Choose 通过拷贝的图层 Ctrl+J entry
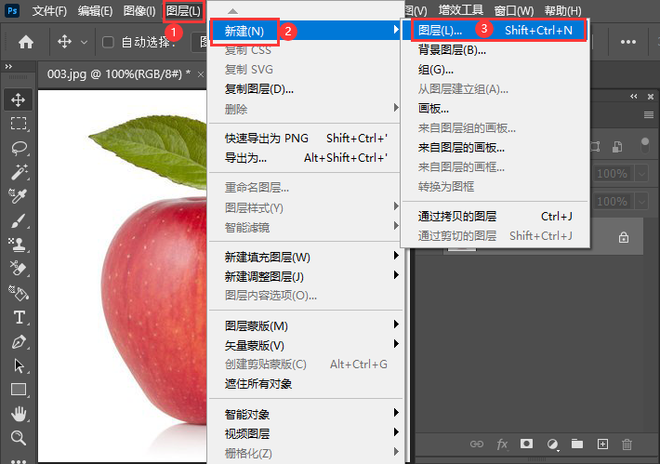Viewport: 660px width, 464px height. [x=495, y=217]
